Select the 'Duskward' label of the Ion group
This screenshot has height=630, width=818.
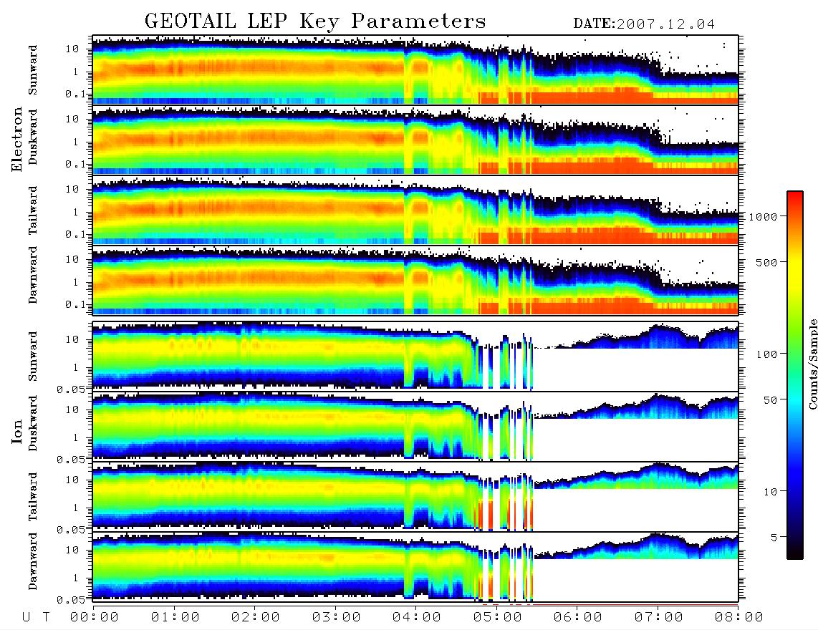pos(33,423)
